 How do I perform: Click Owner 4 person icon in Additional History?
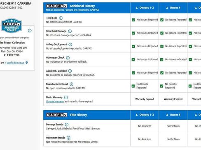tap(167, 8)
